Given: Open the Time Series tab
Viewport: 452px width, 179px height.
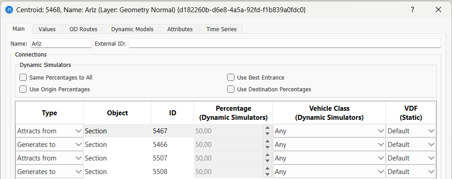Looking at the screenshot, I should 221,29.
